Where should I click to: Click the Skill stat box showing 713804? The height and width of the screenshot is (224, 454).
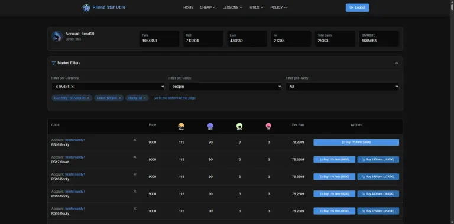click(203, 38)
